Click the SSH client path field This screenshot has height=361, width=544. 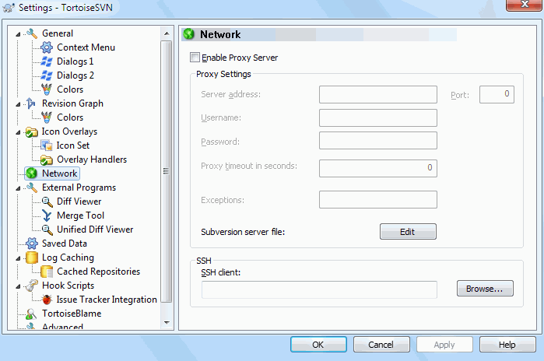pyautogui.click(x=319, y=289)
